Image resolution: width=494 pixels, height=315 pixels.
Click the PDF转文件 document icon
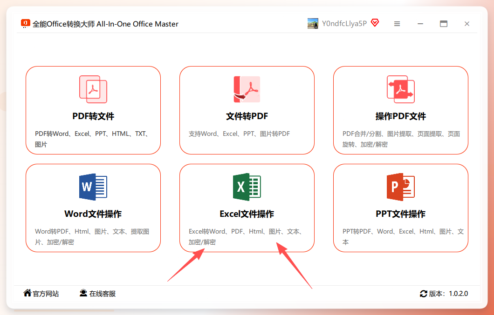click(x=93, y=89)
